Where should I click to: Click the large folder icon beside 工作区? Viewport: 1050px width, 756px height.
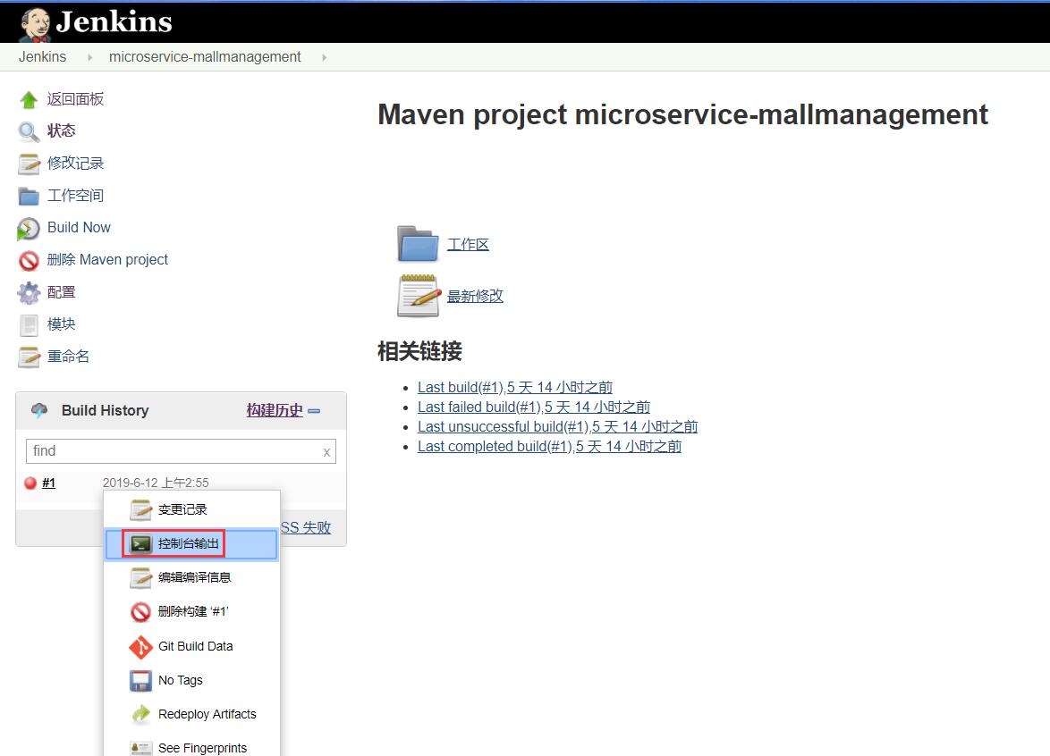click(418, 244)
